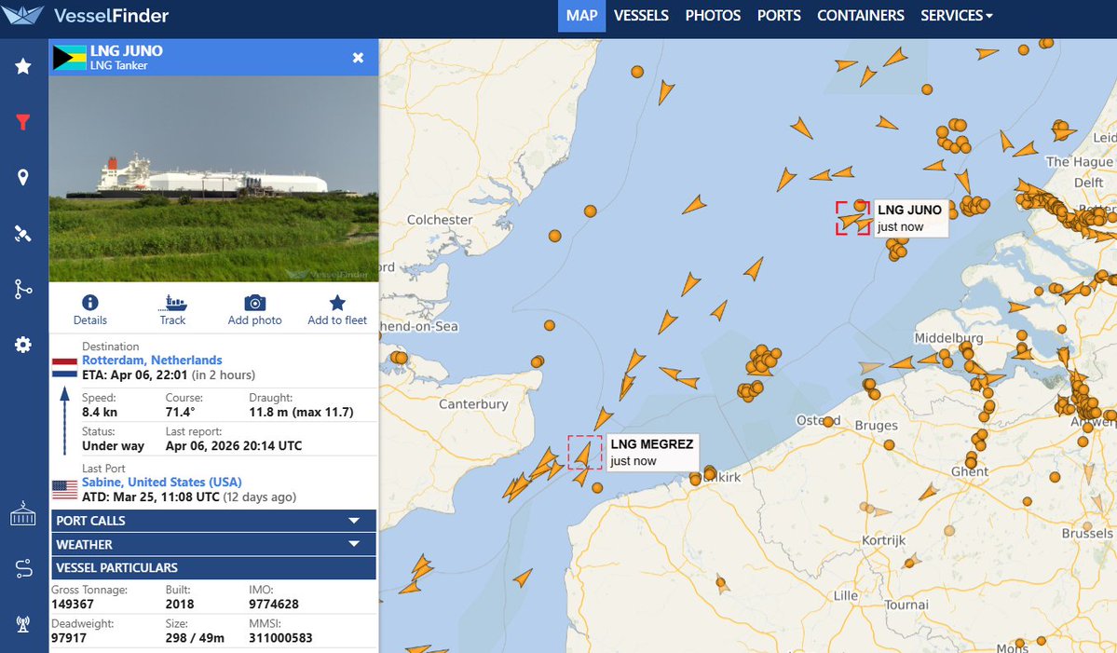Expand the WEATHER section

click(x=213, y=544)
